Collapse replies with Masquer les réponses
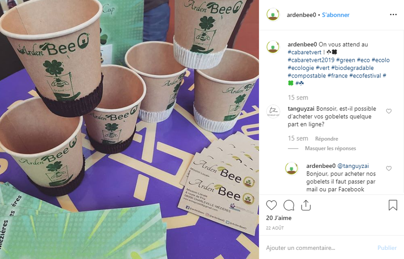The width and height of the screenshot is (404, 259). (330, 148)
